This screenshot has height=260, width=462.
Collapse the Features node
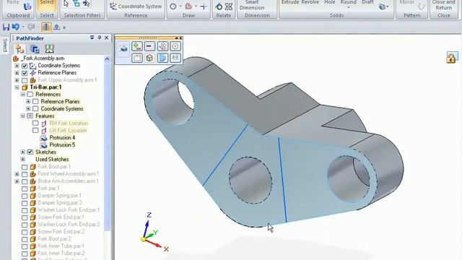coord(22,116)
